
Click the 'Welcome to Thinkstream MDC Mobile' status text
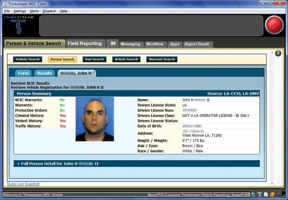33,195
